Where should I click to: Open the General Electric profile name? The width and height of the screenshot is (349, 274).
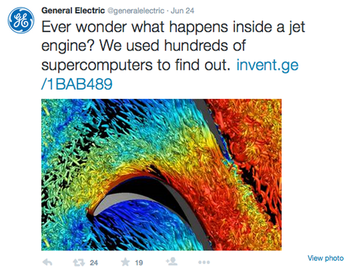tap(73, 10)
